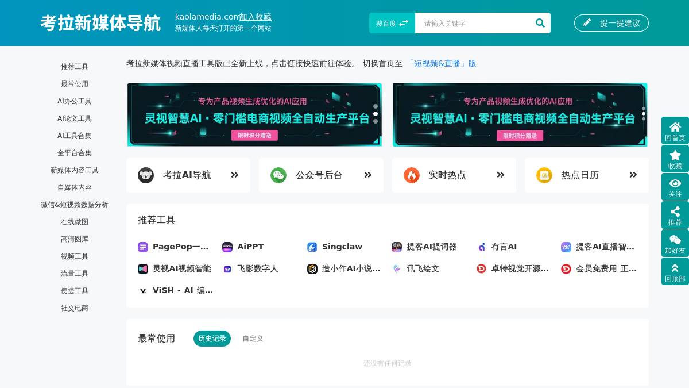The width and height of the screenshot is (689, 388).
Task: Open the 「短视频&直播」版 link
Action: [x=442, y=64]
